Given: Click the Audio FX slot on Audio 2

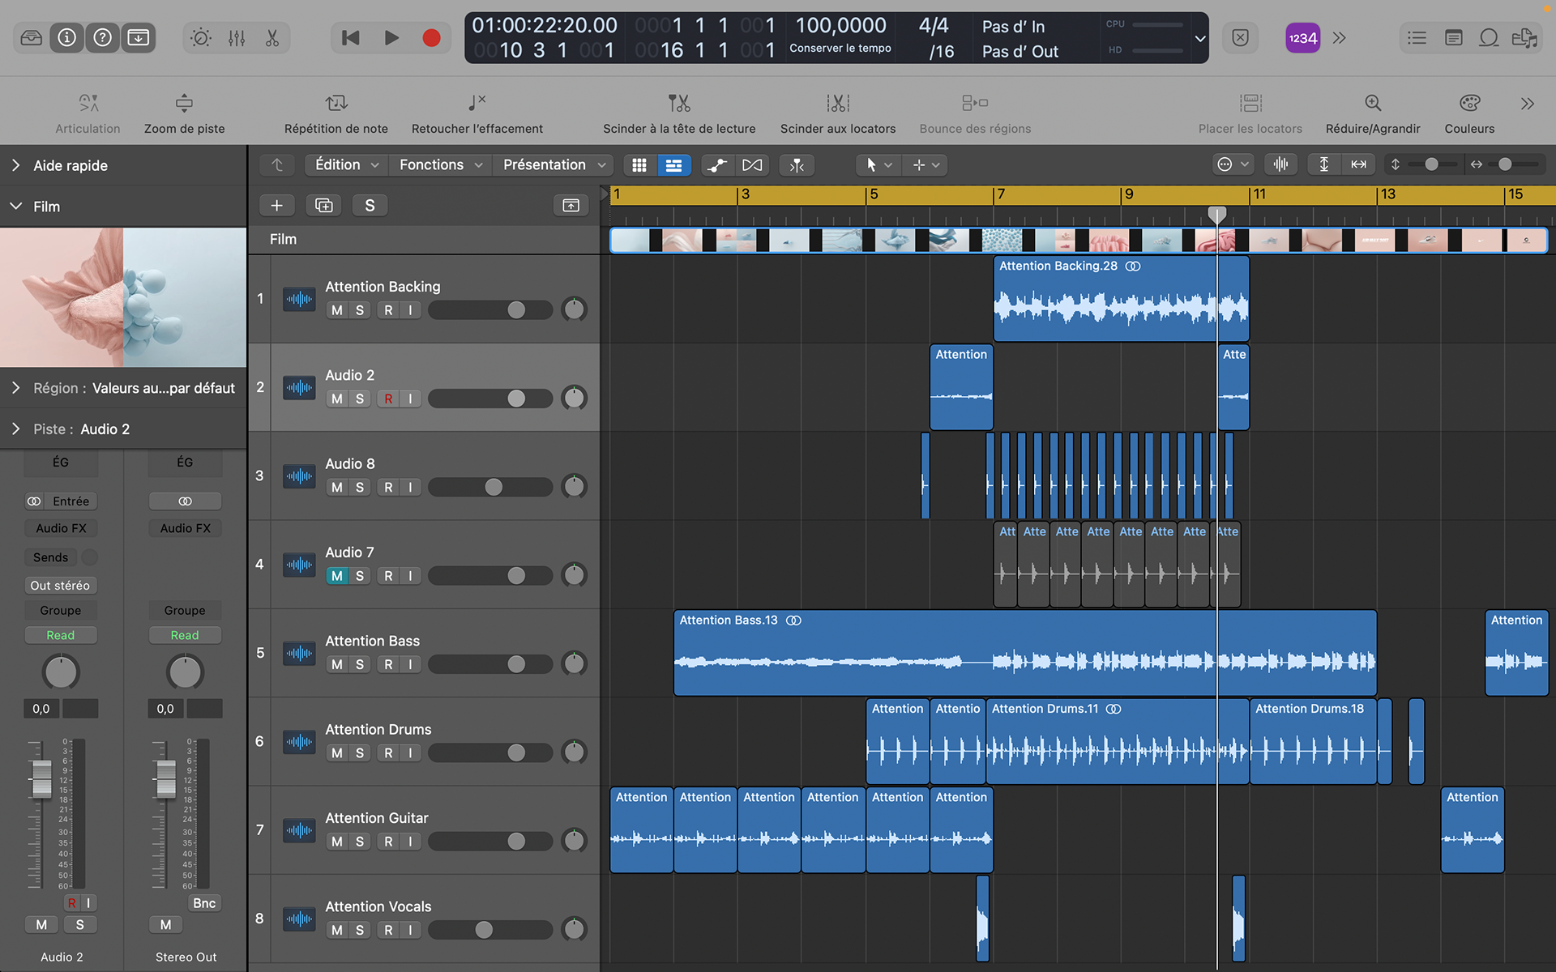Looking at the screenshot, I should coord(61,528).
